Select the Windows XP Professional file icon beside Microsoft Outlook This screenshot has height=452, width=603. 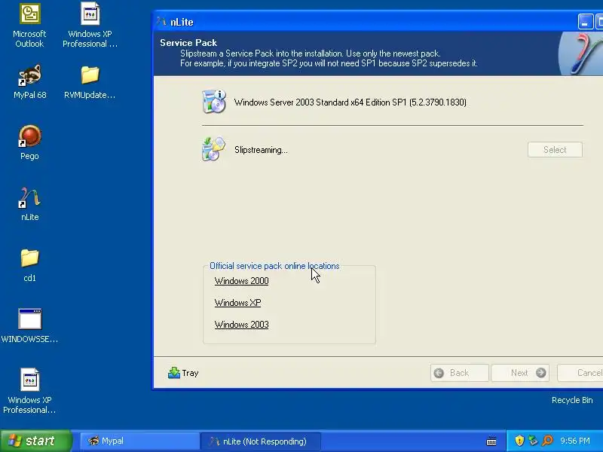[x=90, y=14]
